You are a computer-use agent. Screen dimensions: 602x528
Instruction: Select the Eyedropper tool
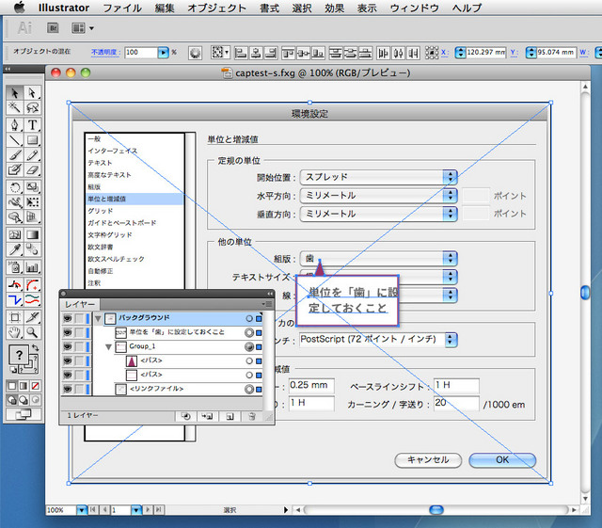[15, 249]
